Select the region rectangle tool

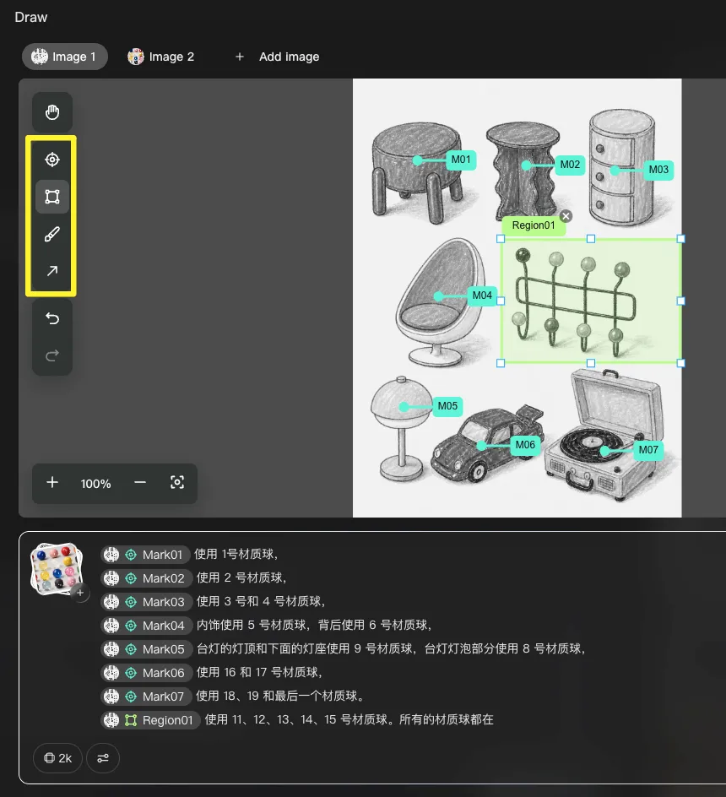pos(52,197)
